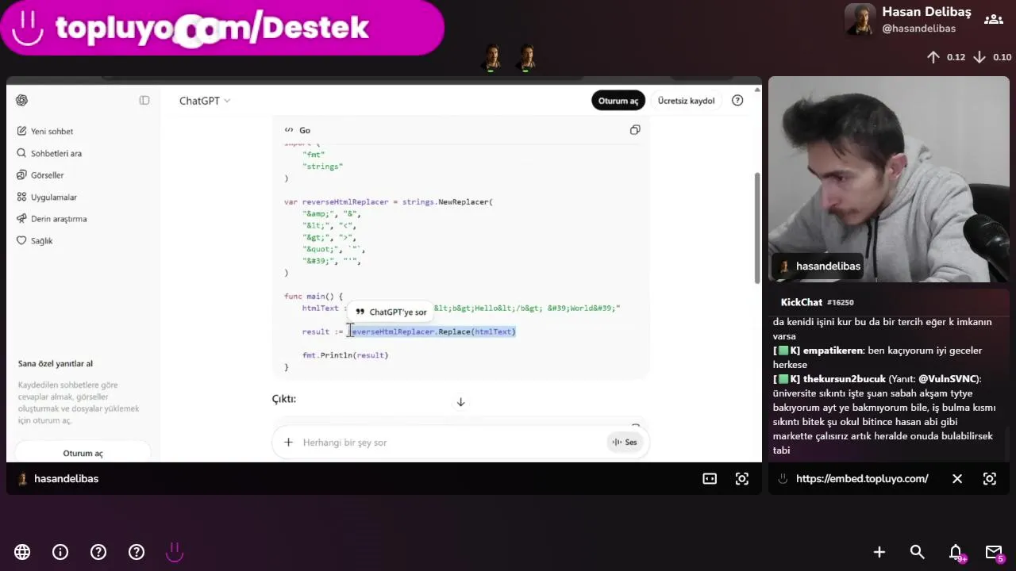Click the hasandelibas webcam video
The image size is (1016, 571).
click(x=889, y=179)
